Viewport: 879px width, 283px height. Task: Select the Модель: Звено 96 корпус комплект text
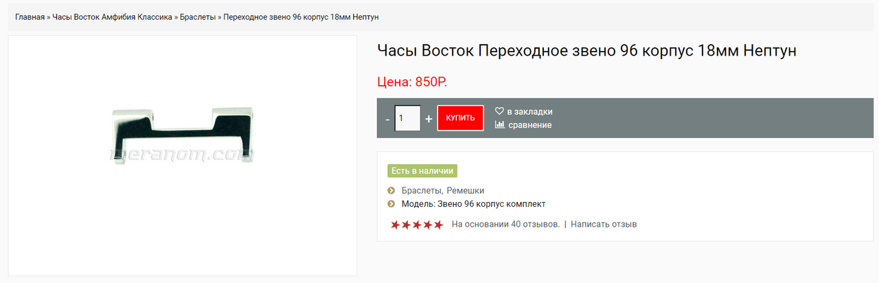tap(473, 204)
